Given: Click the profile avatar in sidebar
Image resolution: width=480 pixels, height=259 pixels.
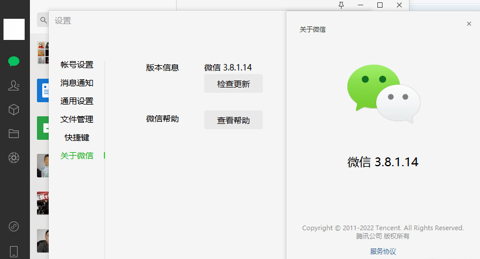Looking at the screenshot, I should (x=14, y=29).
